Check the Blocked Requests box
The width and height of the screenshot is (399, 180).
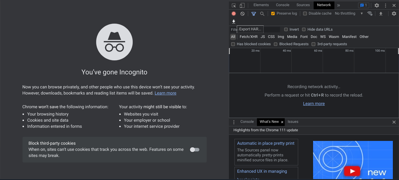[x=276, y=44]
